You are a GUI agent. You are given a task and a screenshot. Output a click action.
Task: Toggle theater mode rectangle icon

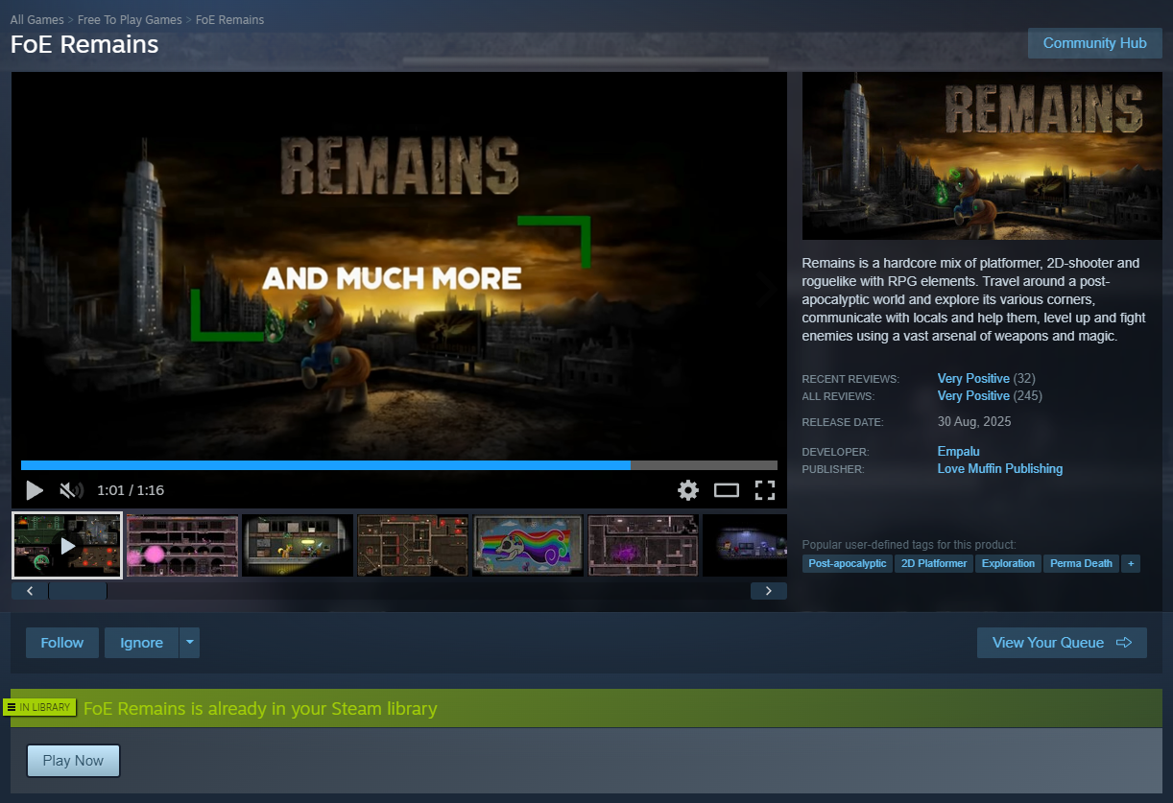(727, 490)
